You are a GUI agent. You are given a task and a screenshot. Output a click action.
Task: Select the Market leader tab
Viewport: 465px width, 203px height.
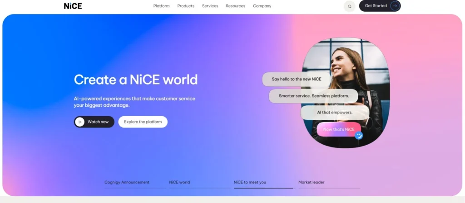(x=329, y=183)
